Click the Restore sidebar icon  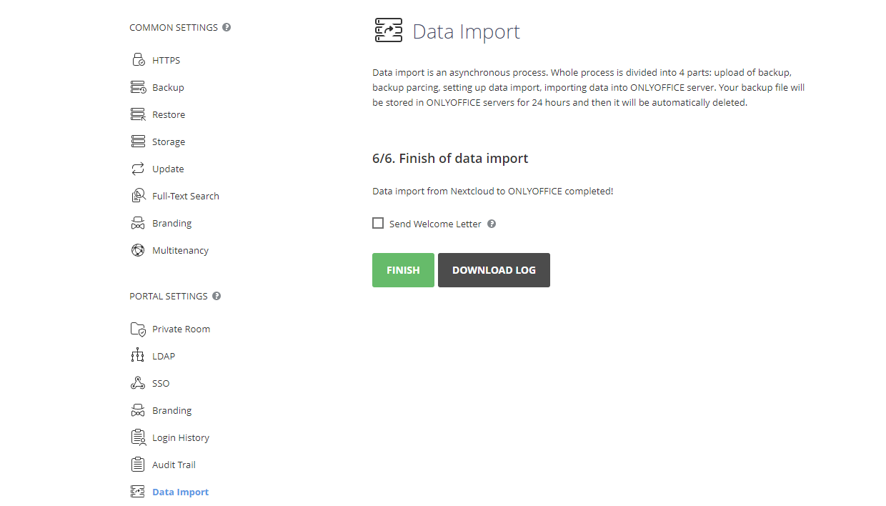click(x=138, y=114)
